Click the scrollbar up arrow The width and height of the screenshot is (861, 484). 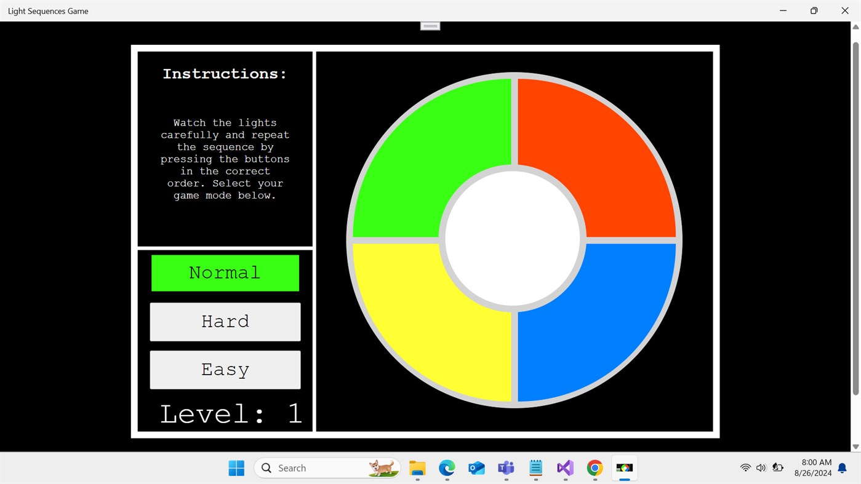856,26
